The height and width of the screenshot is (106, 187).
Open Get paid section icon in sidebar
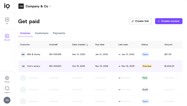click(x=7, y=36)
